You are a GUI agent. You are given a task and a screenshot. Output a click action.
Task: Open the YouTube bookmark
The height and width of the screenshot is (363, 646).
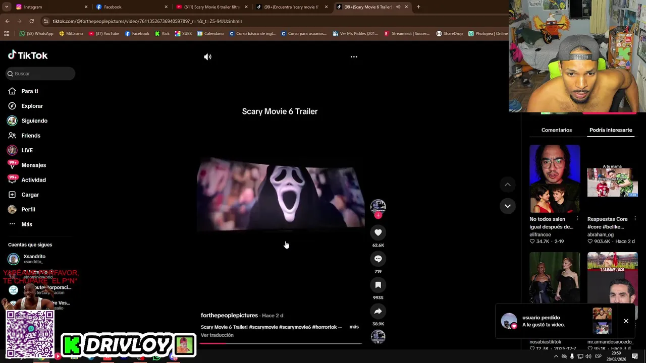point(104,34)
